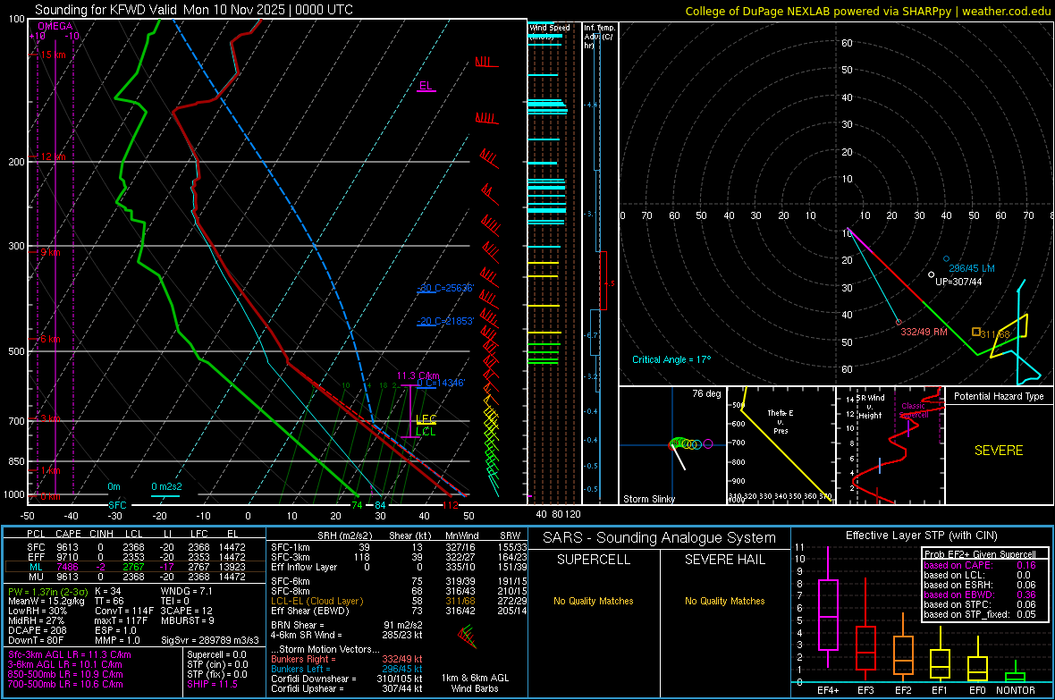Click the magenta EF4+ box plot
The image size is (1055, 700).
(x=828, y=615)
